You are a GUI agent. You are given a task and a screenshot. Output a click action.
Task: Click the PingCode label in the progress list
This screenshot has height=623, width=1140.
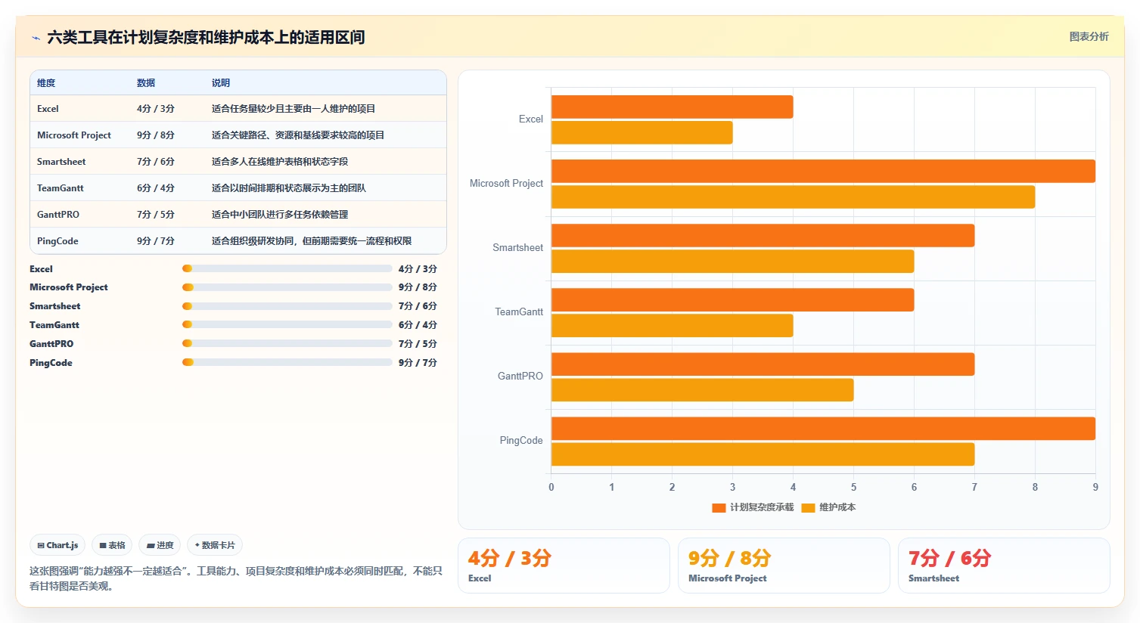(51, 363)
